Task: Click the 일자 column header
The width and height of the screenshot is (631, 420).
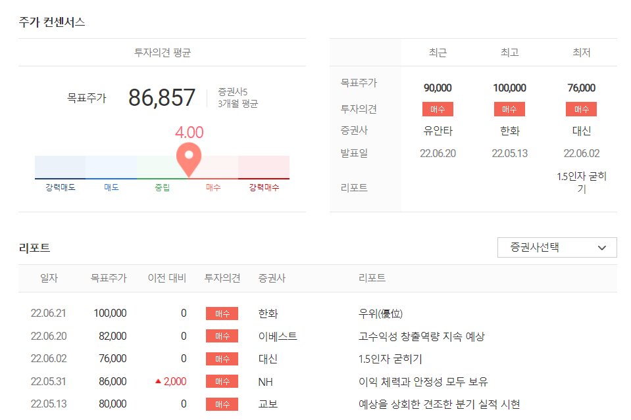Action: 49,278
